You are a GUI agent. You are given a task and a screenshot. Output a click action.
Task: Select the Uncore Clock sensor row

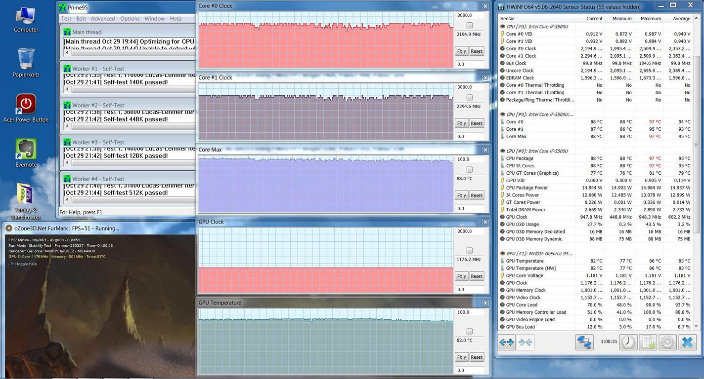click(x=595, y=71)
